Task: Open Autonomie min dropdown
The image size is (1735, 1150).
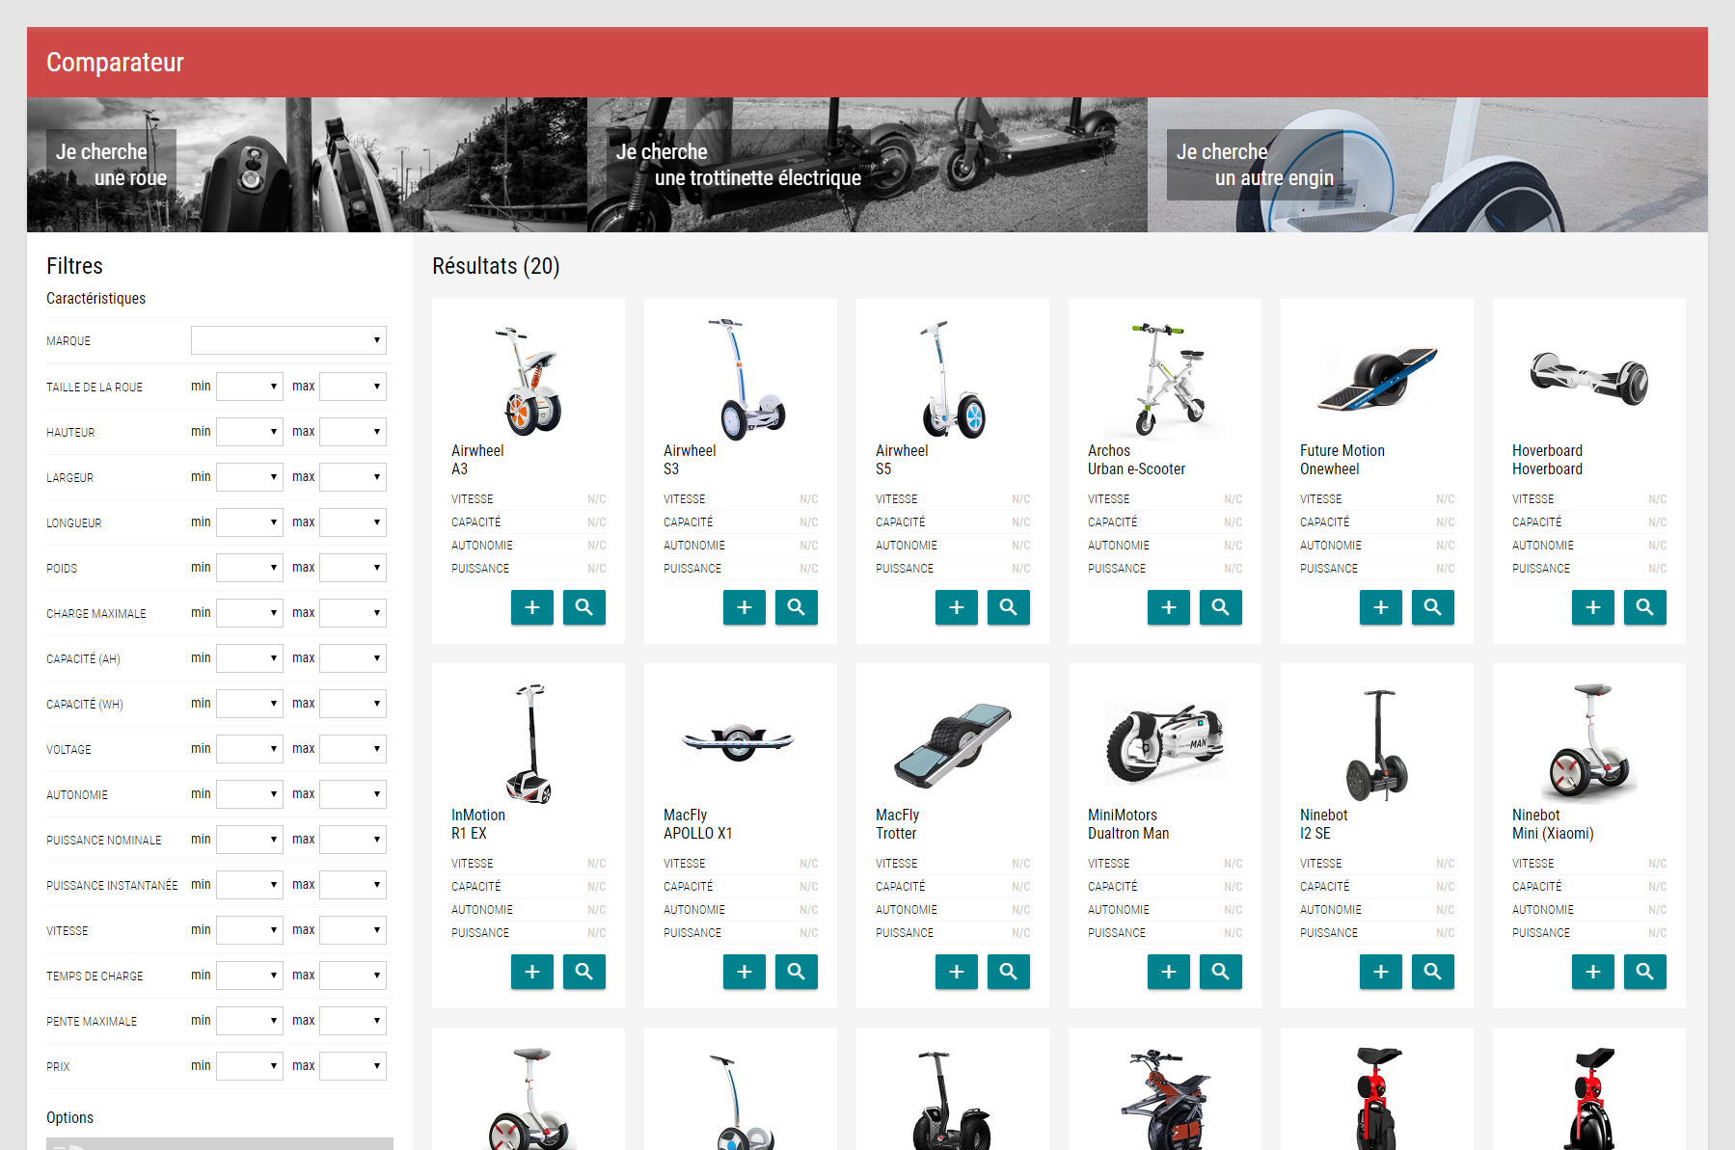Action: pyautogui.click(x=250, y=794)
